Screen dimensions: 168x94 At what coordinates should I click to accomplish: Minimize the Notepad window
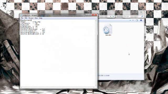pyautogui.click(x=87, y=15)
